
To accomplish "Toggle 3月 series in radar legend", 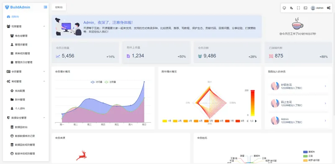I will click(188, 121).
